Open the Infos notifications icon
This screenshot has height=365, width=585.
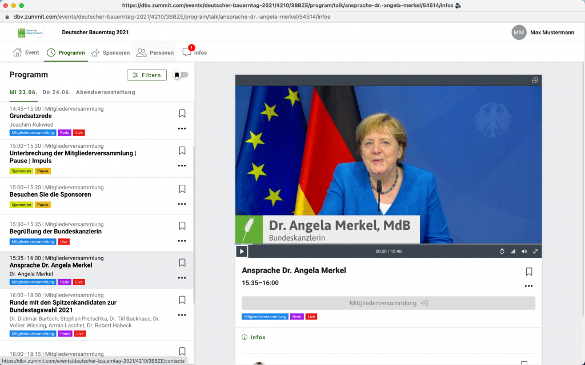tap(187, 52)
